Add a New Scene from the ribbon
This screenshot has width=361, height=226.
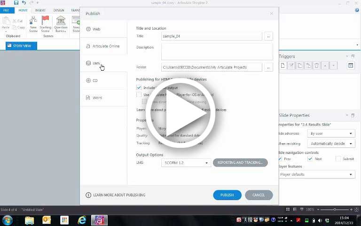(x=33, y=24)
